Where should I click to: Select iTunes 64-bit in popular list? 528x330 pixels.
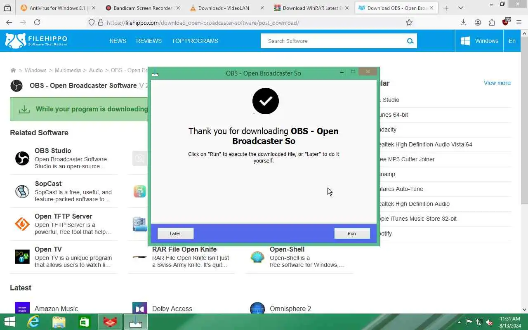[394, 115]
